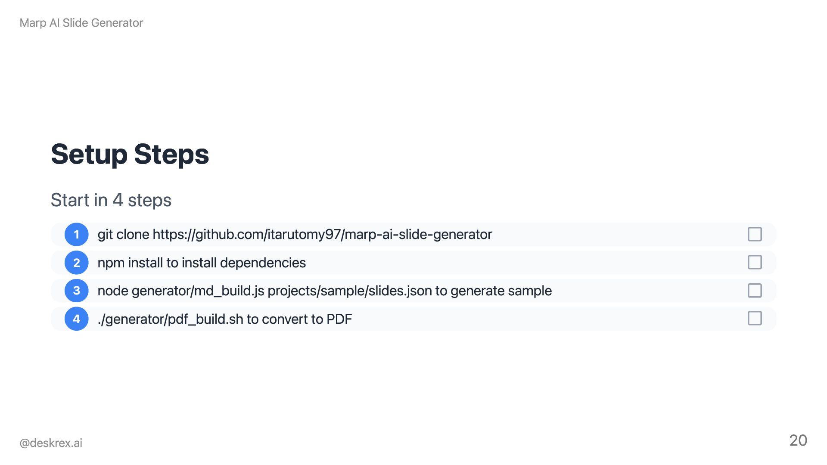
Task: Click the slide page number 20
Action: [798, 440]
